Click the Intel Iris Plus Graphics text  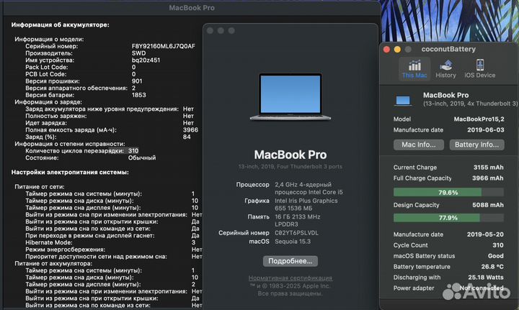tap(306, 201)
